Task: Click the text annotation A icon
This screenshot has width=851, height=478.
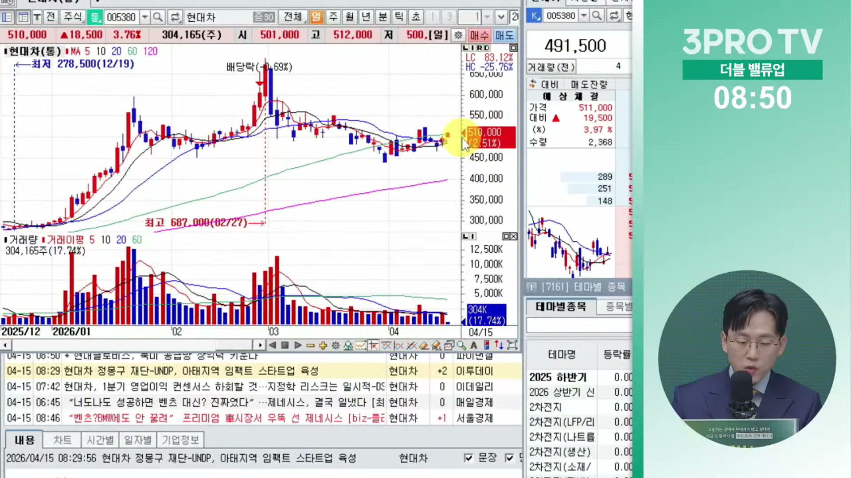Action: pyautogui.click(x=474, y=345)
